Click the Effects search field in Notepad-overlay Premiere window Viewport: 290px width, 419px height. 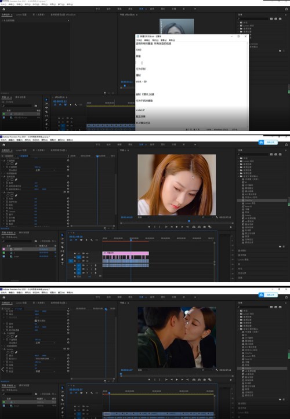255,19
